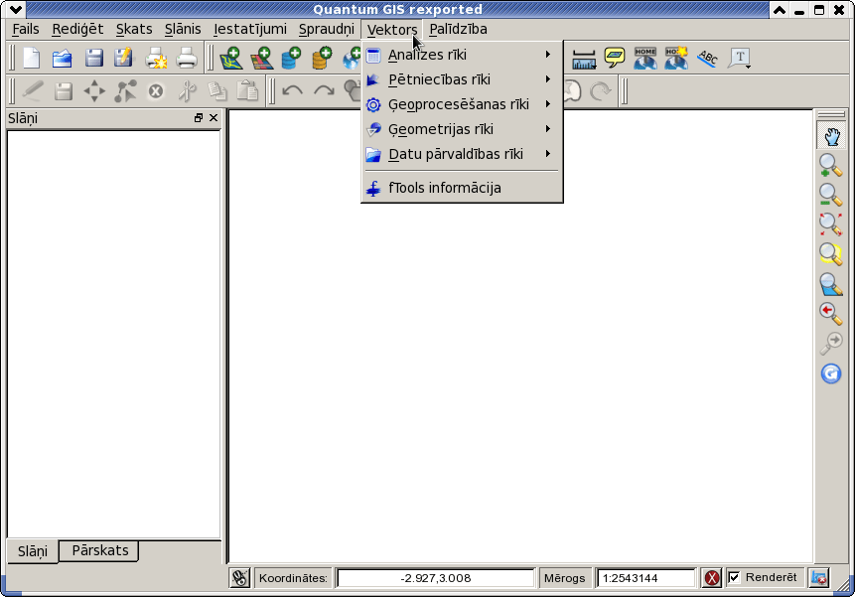This screenshot has height=597, width=855.
Task: Expand Pētniecības rīki submenu
Action: pyautogui.click(x=462, y=79)
